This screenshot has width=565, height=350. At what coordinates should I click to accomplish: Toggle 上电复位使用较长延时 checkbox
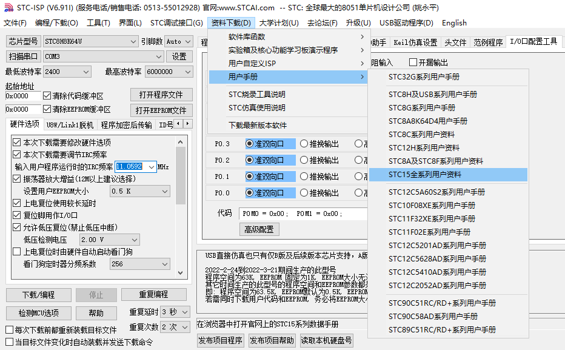(16, 203)
